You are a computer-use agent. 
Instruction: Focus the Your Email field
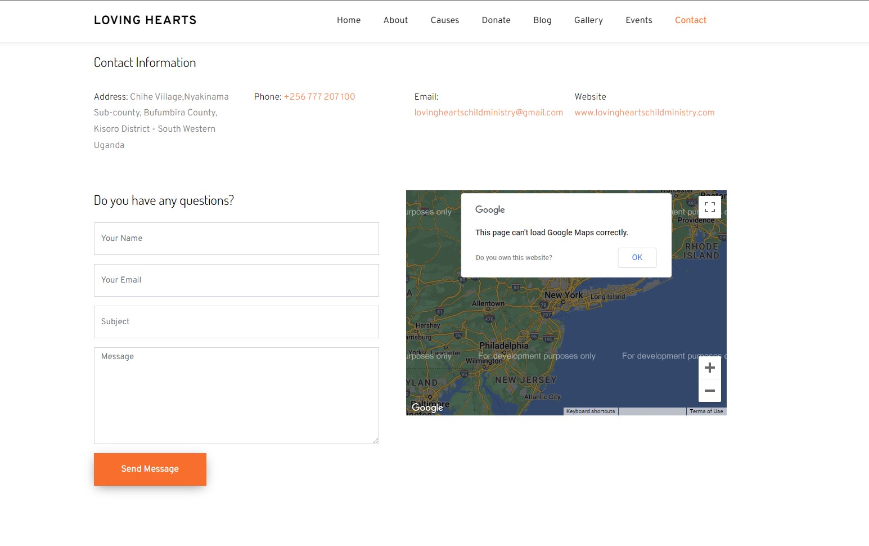point(236,280)
